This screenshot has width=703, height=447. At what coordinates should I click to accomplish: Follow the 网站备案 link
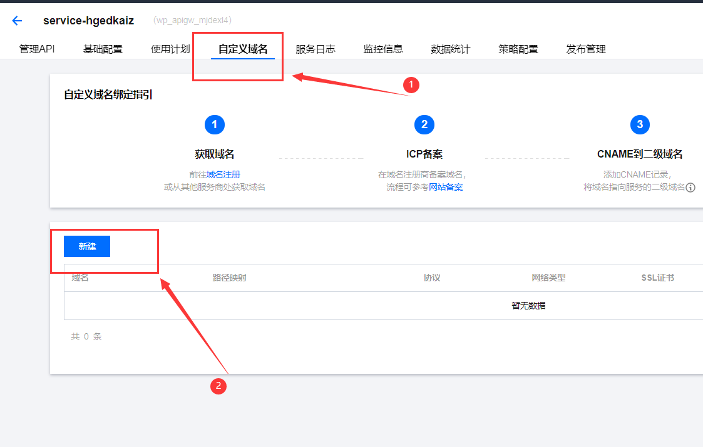click(446, 186)
